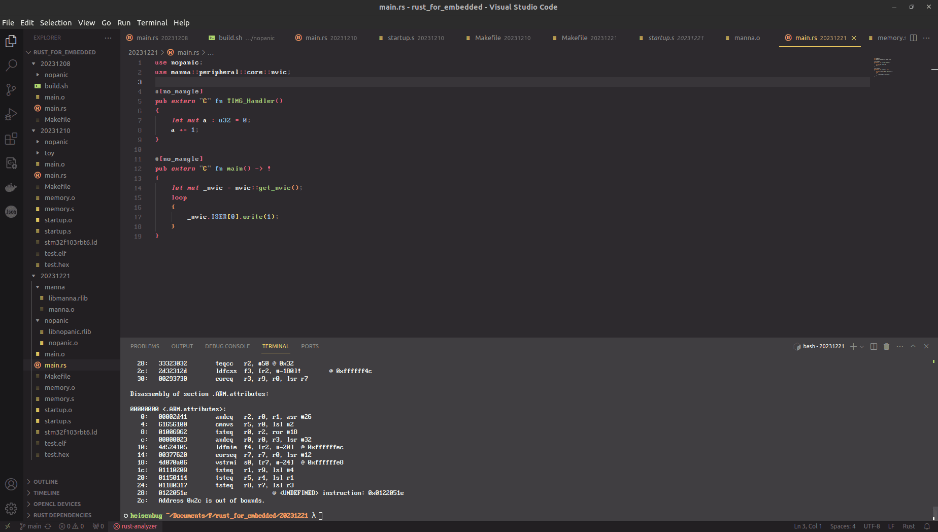Open Manage gear icon
Viewport: 938px width, 532px height.
click(11, 509)
